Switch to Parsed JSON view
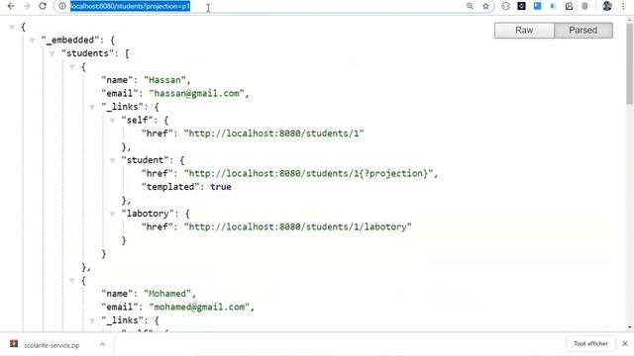This screenshot has height=356, width=634. [582, 31]
